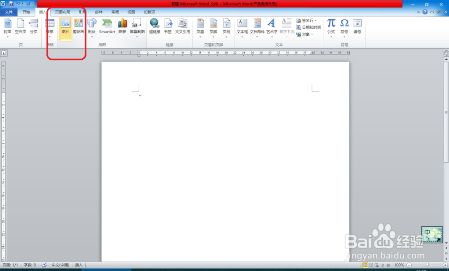Viewport: 449px width, 271px height.
Task: Switch to the Home (开始) tab
Action: (x=26, y=12)
